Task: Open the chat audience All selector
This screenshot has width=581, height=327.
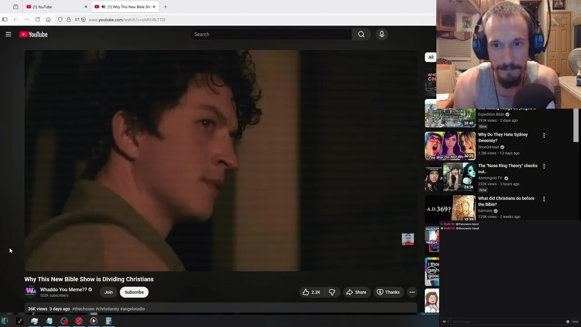Action: 446,322
